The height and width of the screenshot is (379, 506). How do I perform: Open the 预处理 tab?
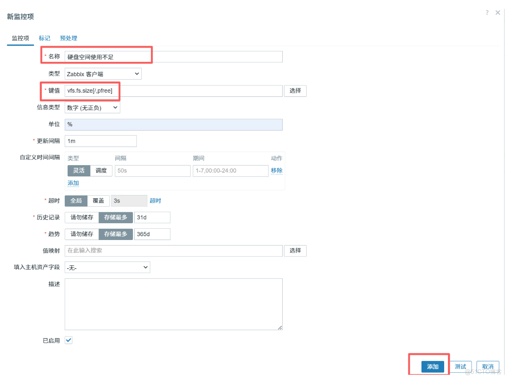point(69,38)
